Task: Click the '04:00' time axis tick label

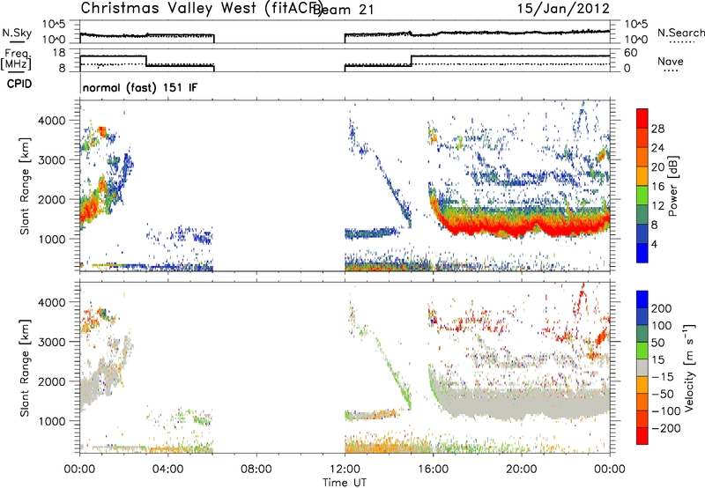Action: (167, 470)
